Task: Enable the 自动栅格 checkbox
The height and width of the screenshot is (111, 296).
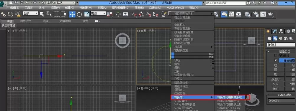Action: pos(275,55)
